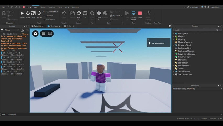Switch to the PLUGINS ribbon tab
Viewport: 223px width, 126px height.
point(75,7)
